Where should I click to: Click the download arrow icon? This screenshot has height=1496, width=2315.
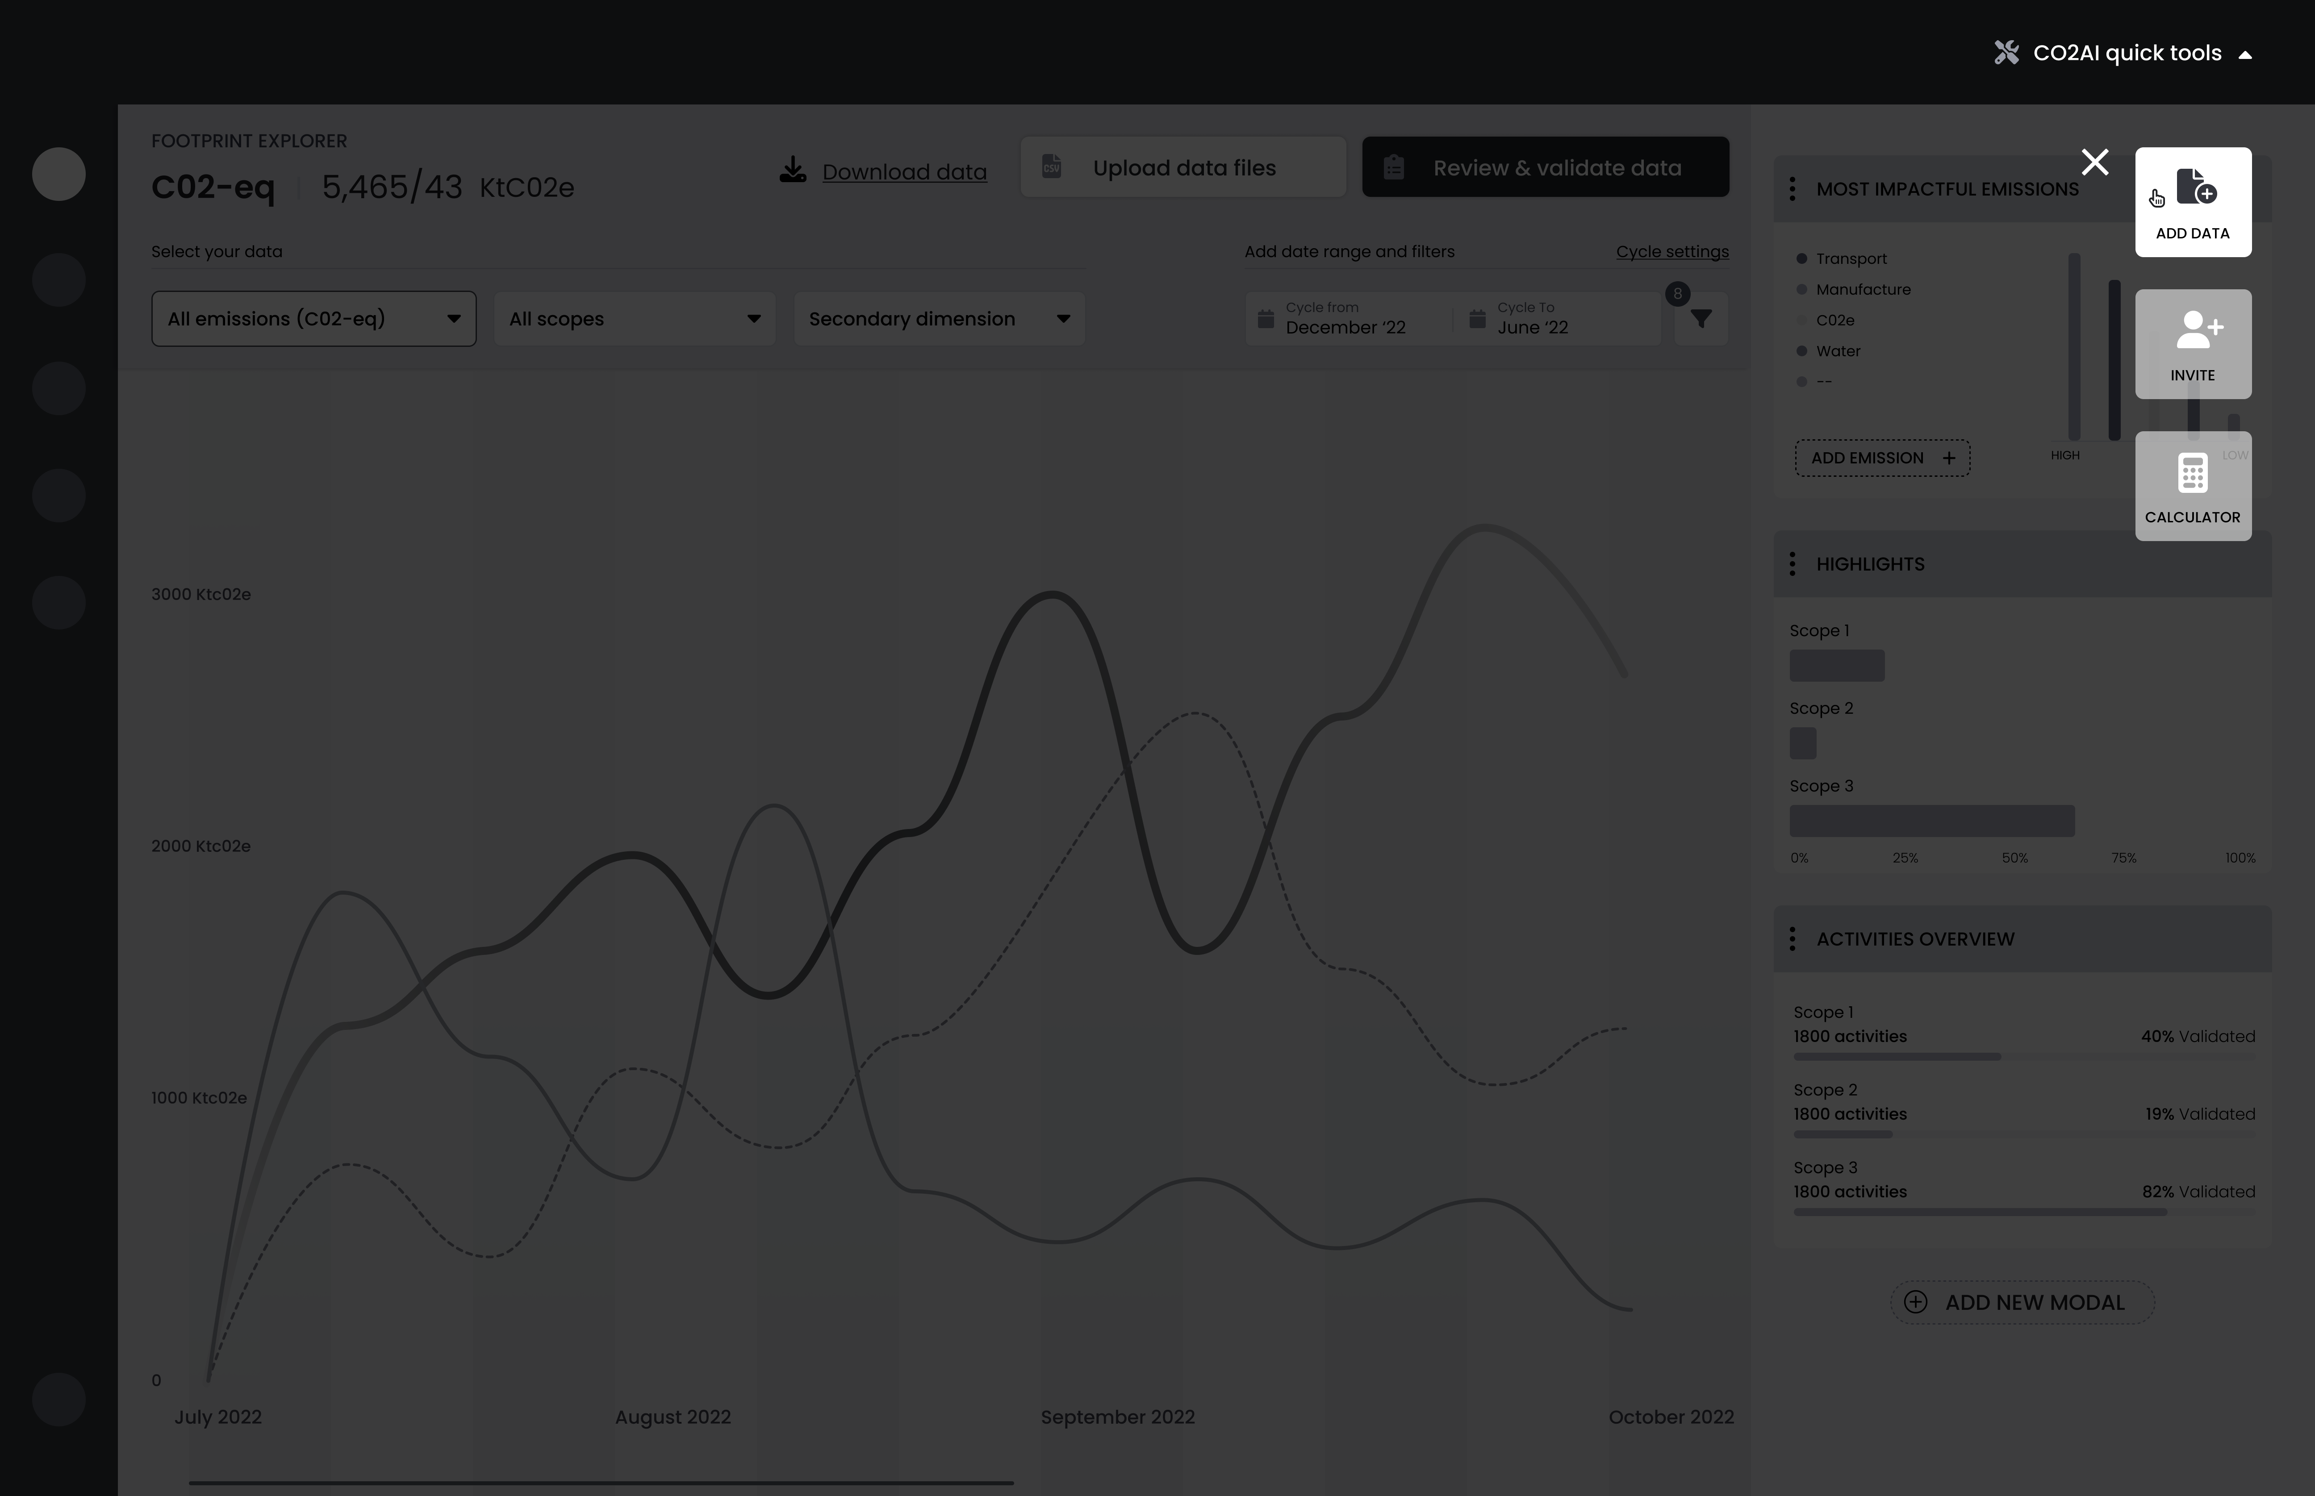[793, 170]
